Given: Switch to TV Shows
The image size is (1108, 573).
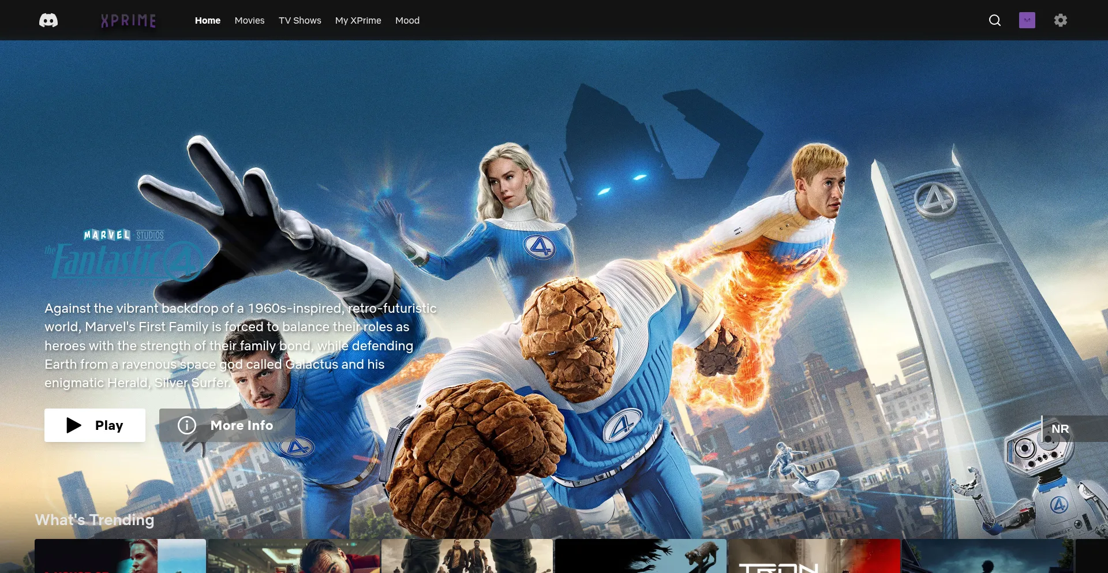Looking at the screenshot, I should tap(300, 21).
